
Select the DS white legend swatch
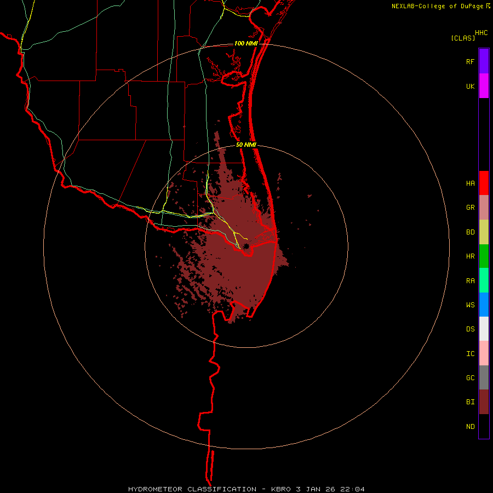click(x=484, y=329)
